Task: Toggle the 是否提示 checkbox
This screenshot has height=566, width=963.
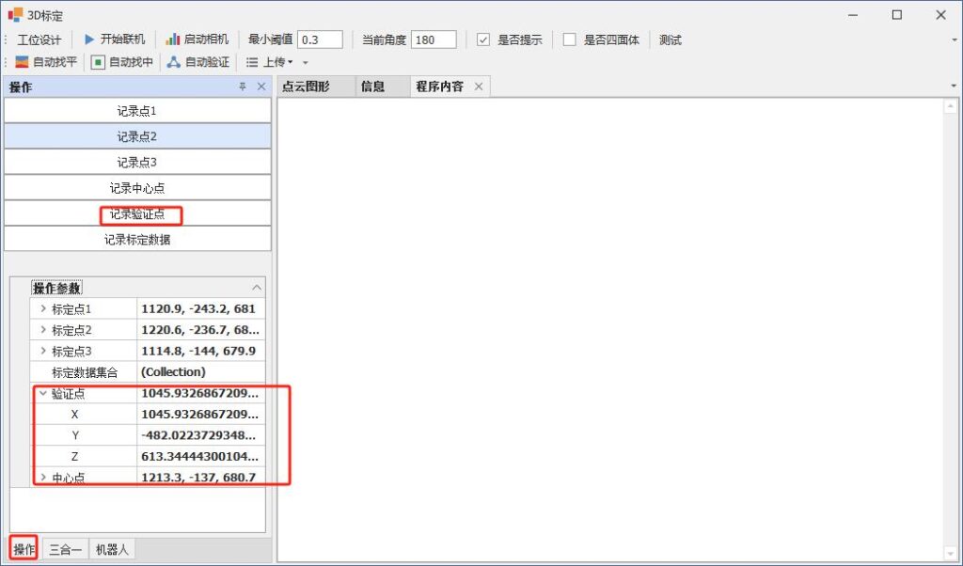Action: pyautogui.click(x=483, y=39)
